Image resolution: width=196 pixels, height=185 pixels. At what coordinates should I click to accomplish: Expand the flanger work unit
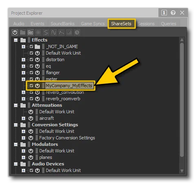click(23, 73)
